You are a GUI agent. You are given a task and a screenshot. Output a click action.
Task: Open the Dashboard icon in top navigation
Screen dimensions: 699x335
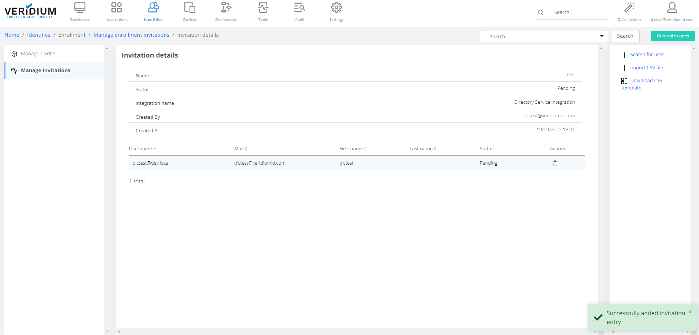coord(80,8)
